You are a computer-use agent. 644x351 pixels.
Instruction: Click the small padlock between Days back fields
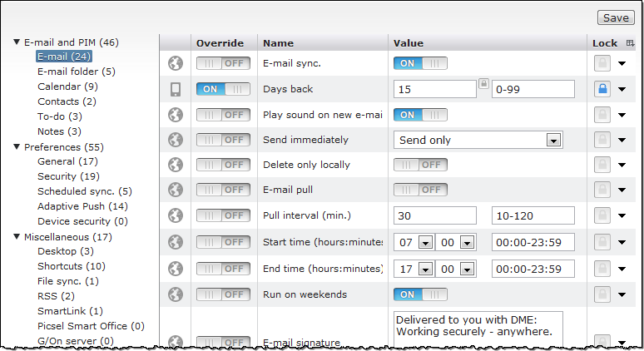pyautogui.click(x=483, y=84)
